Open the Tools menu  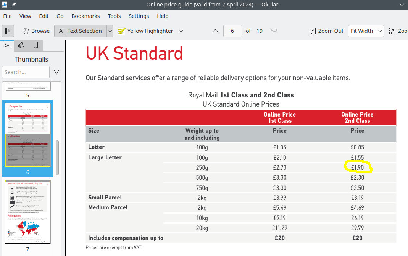114,16
